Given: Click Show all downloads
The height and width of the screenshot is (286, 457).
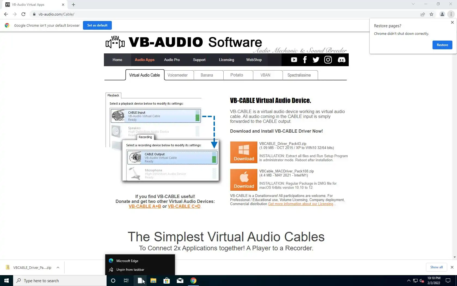Looking at the screenshot, I should pos(436,267).
